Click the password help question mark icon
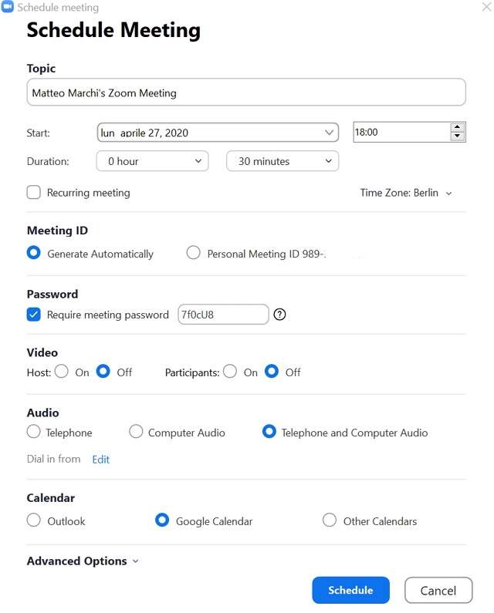The image size is (494, 613). coord(280,315)
